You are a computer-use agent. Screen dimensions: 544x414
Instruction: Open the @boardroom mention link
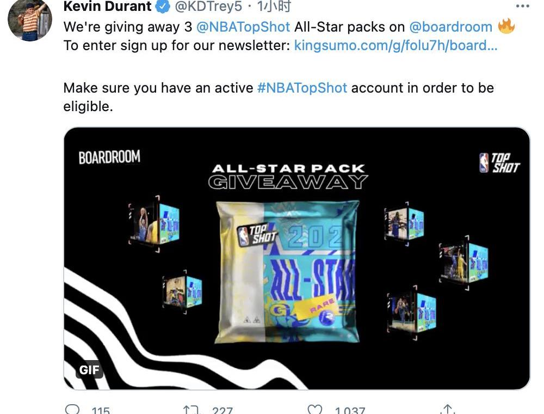tap(450, 27)
